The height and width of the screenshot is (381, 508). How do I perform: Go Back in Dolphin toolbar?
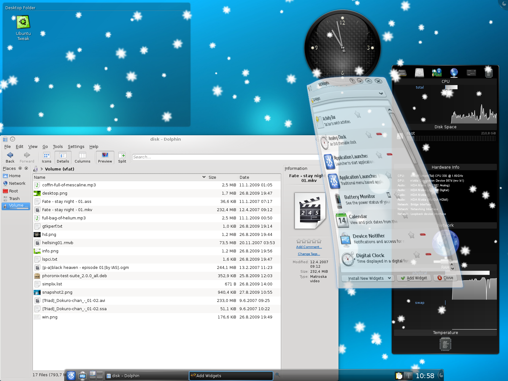(x=10, y=157)
